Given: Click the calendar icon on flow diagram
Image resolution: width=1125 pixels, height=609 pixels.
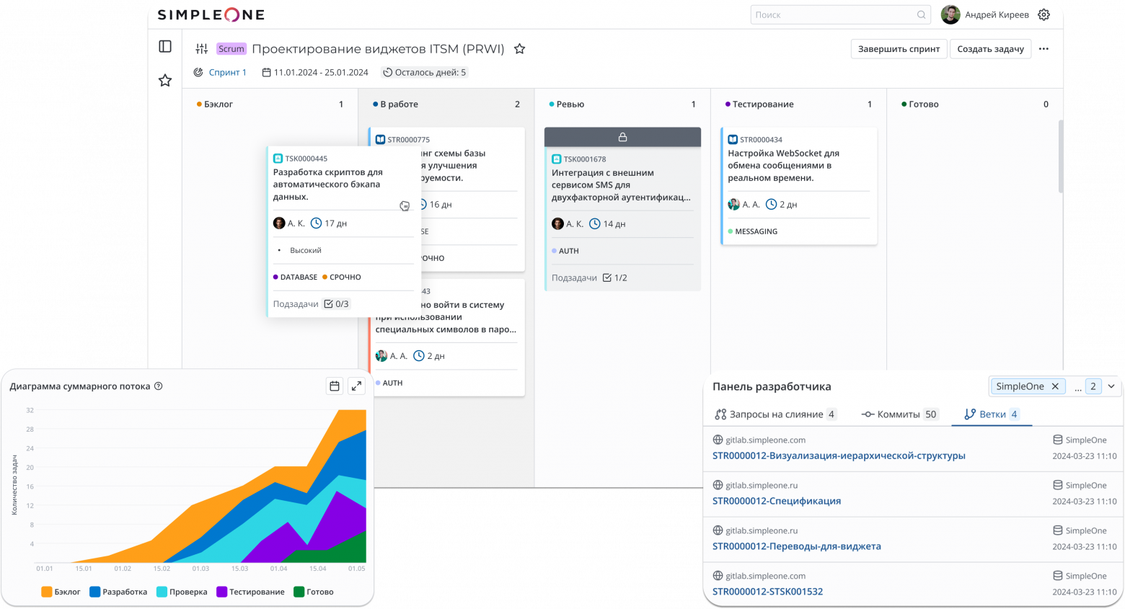Looking at the screenshot, I should (335, 386).
